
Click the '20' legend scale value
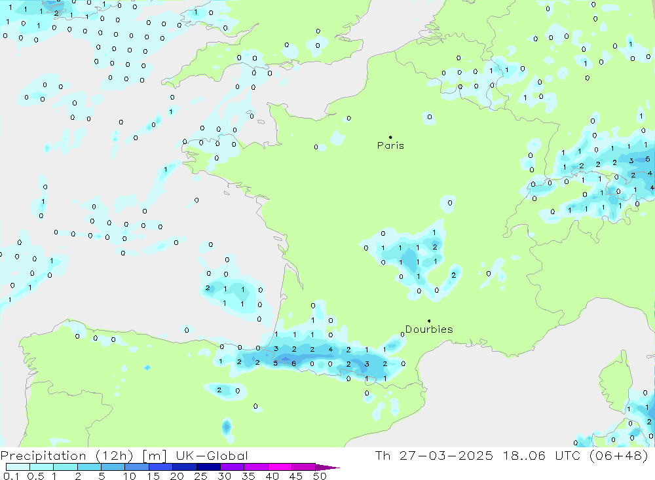[x=177, y=476]
